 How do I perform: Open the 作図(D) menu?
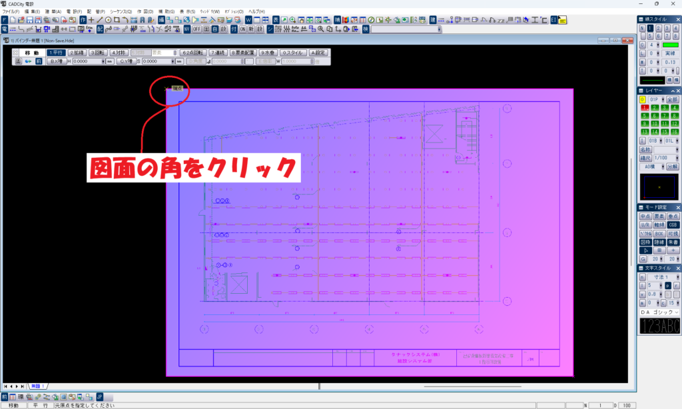pyautogui.click(x=145, y=12)
